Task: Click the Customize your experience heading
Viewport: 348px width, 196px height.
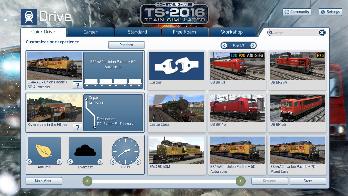Action: point(52,42)
